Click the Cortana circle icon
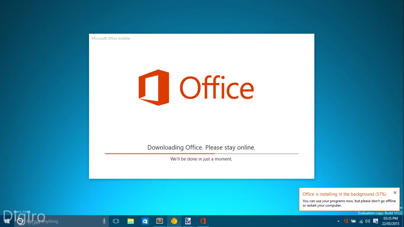 (x=20, y=221)
